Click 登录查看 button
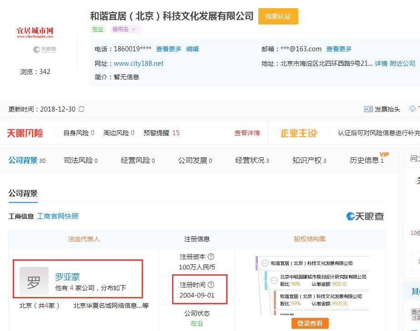Screen dimensions: 420x331 (310, 323)
